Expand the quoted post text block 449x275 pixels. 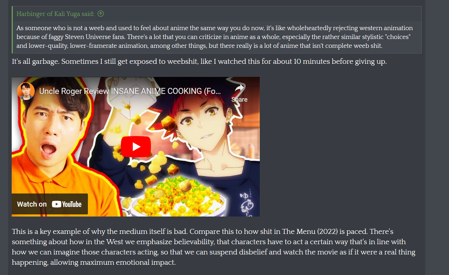coord(217,37)
